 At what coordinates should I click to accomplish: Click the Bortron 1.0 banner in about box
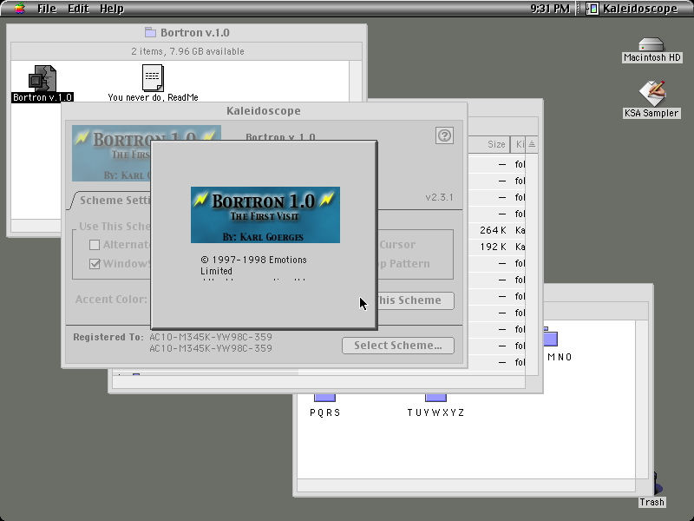[x=265, y=214]
